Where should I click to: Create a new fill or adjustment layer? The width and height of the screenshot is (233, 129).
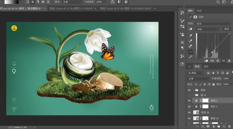213,126
